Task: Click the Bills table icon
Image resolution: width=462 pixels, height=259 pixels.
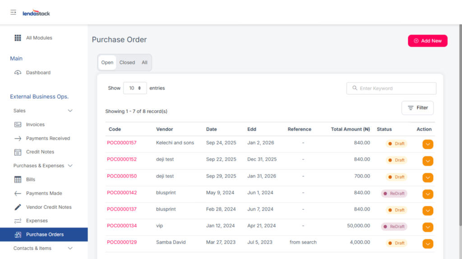Action: pos(18,180)
